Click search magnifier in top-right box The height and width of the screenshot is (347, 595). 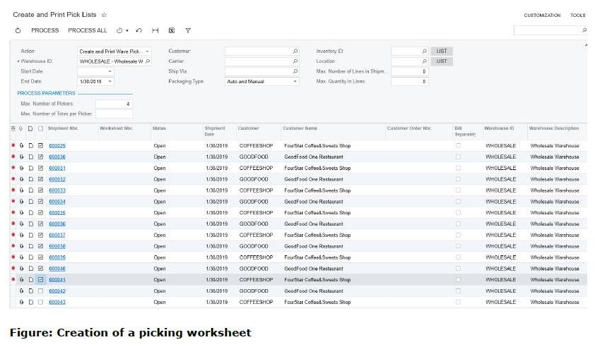coord(584,30)
